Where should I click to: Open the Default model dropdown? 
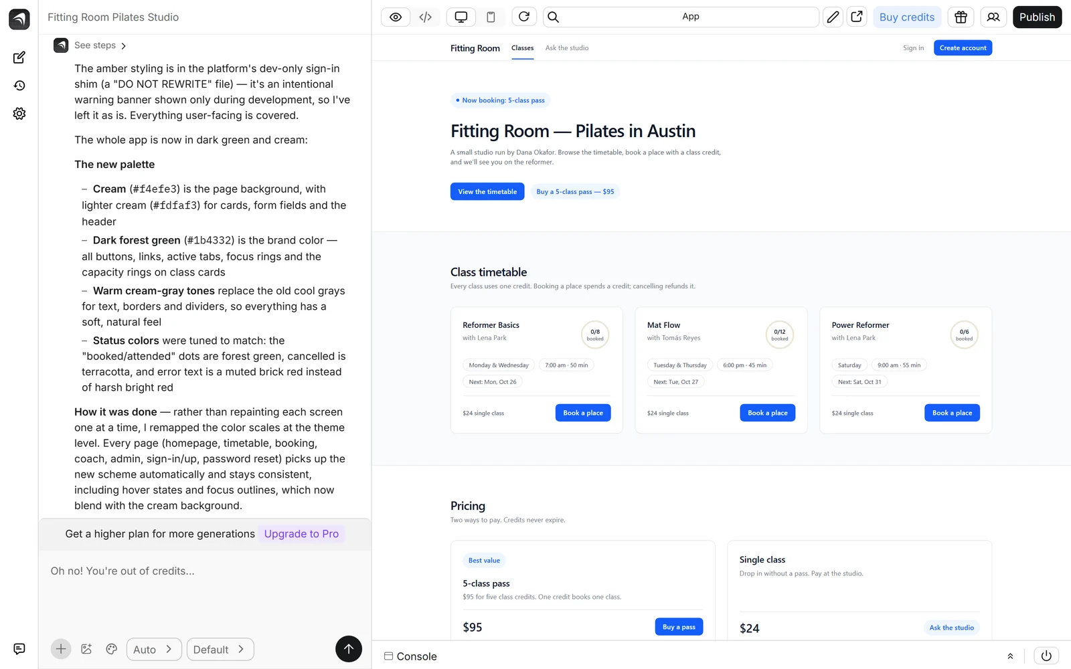(x=220, y=650)
